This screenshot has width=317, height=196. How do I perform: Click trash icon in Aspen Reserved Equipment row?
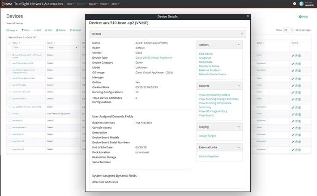[x=300, y=114]
